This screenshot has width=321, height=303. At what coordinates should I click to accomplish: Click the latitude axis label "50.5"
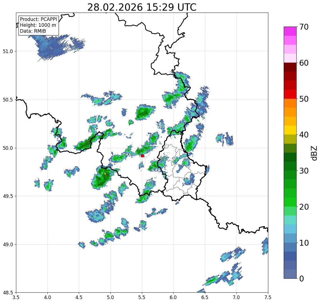click(x=8, y=100)
